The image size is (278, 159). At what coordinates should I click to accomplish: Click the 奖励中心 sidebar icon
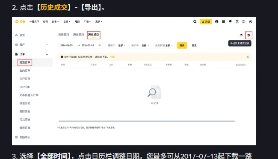16,137
